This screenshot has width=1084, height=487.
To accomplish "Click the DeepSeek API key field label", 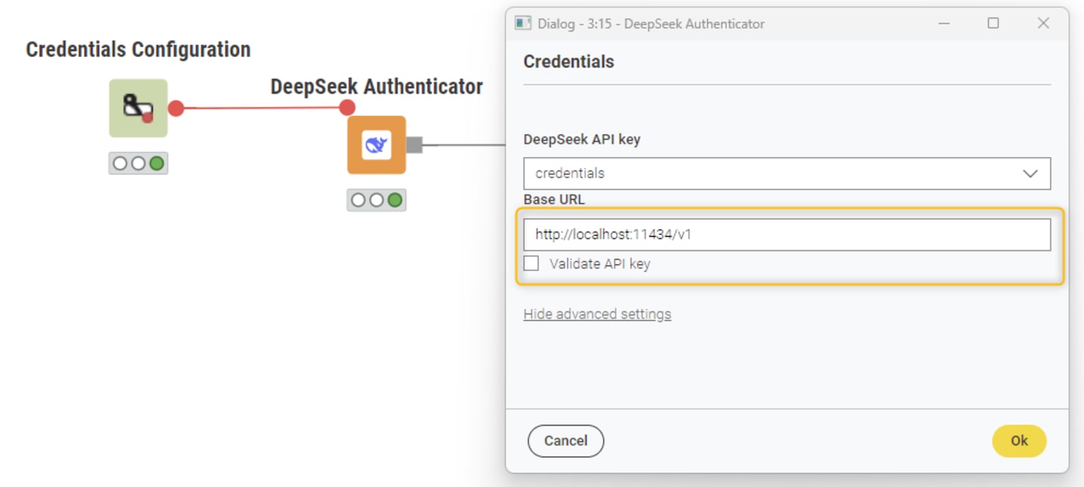I will 582,140.
